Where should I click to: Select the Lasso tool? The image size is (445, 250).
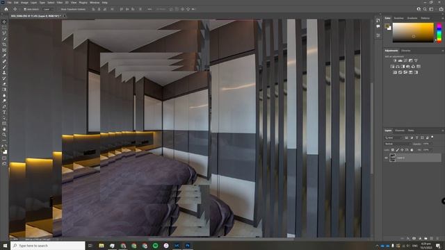click(x=4, y=33)
